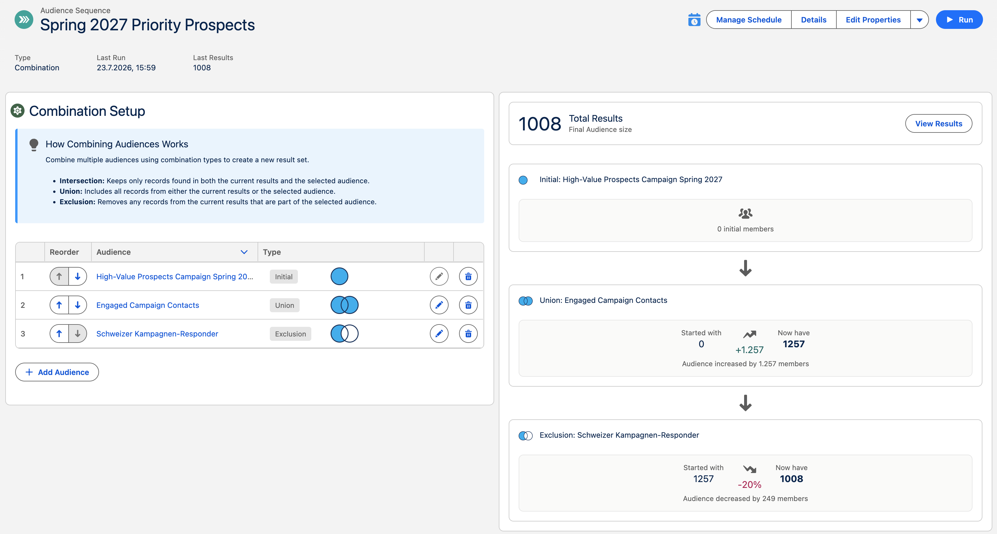Click the Union overlapping-circles icon in table
Viewport: 997px width, 534px height.
click(345, 305)
